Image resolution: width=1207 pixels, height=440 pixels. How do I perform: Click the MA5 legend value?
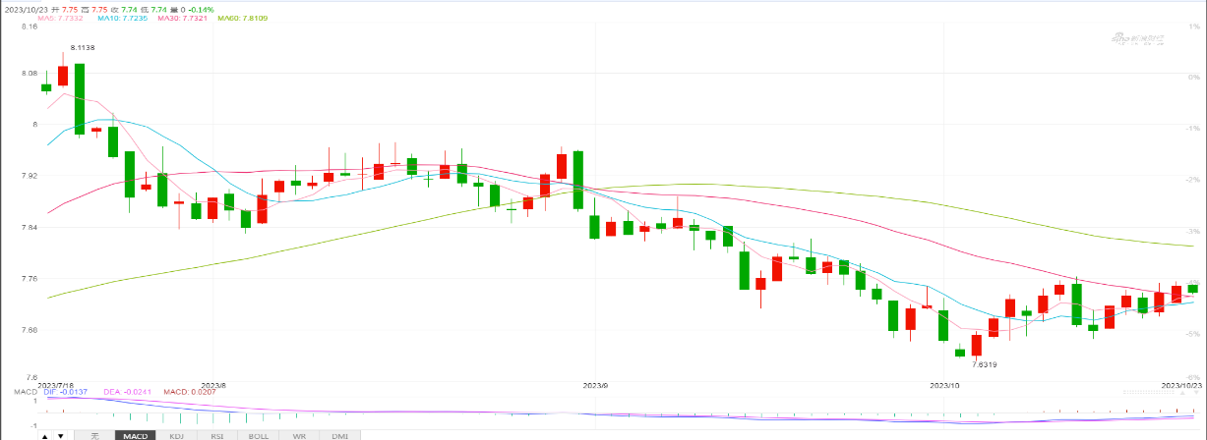[61, 19]
